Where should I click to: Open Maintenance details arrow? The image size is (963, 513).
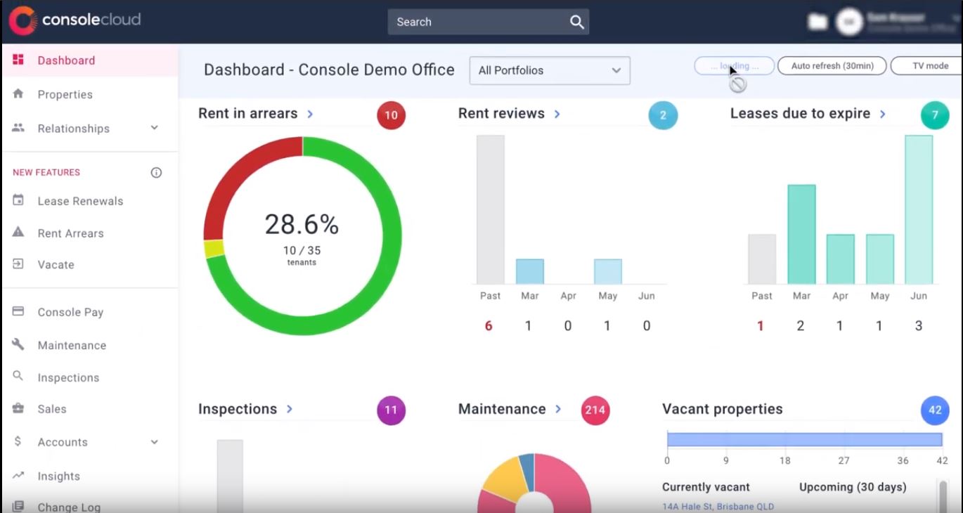pyautogui.click(x=558, y=409)
